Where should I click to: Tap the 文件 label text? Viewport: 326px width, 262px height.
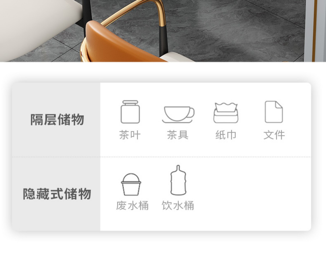[x=274, y=135]
